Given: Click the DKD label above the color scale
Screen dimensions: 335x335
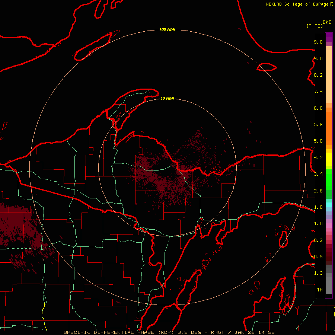Looking at the screenshot, I should coord(327,22).
